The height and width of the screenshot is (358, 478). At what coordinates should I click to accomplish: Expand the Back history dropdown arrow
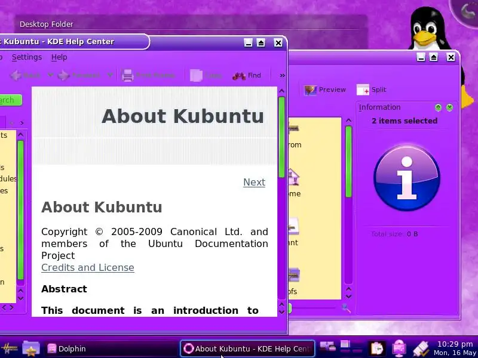coord(50,75)
